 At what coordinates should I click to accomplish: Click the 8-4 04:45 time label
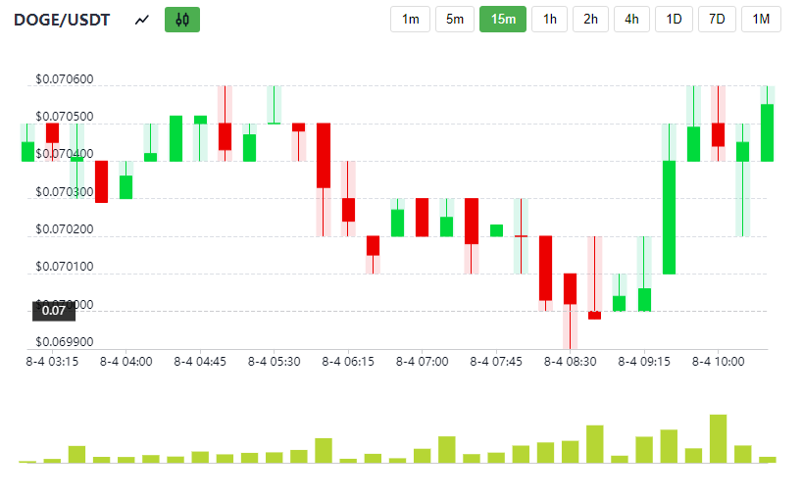click(x=200, y=362)
